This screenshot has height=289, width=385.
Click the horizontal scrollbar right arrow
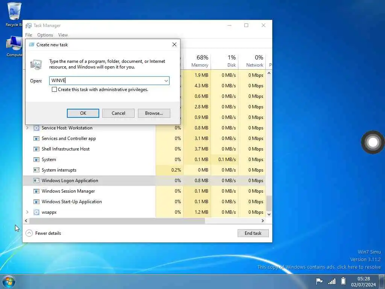coord(263,221)
